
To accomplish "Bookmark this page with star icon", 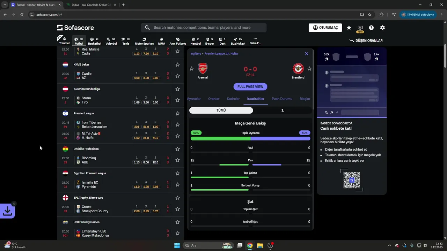I will 370,15.
